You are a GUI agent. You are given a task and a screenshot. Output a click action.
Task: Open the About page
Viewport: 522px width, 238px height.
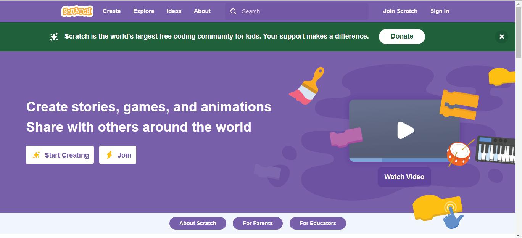[x=202, y=11]
